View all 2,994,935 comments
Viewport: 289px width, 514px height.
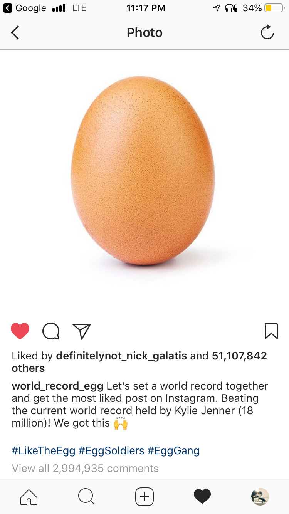(x=85, y=468)
